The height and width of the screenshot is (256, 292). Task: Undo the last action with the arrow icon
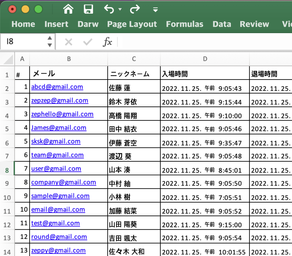(x=109, y=9)
